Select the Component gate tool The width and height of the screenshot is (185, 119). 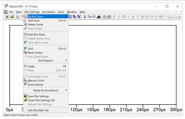pyautogui.click(x=147, y=17)
